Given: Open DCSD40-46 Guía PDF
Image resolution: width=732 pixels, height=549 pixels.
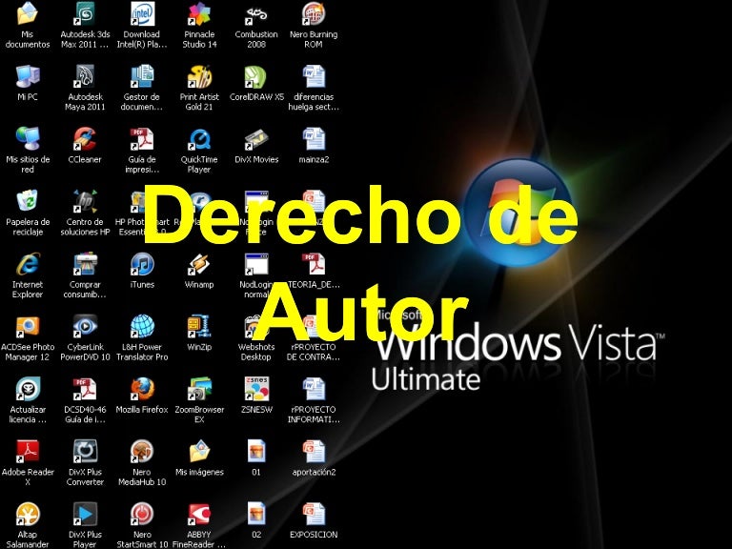Looking at the screenshot, I should [85, 389].
